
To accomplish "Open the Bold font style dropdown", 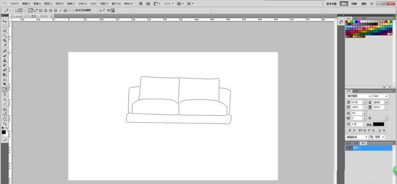I will coord(386,96).
